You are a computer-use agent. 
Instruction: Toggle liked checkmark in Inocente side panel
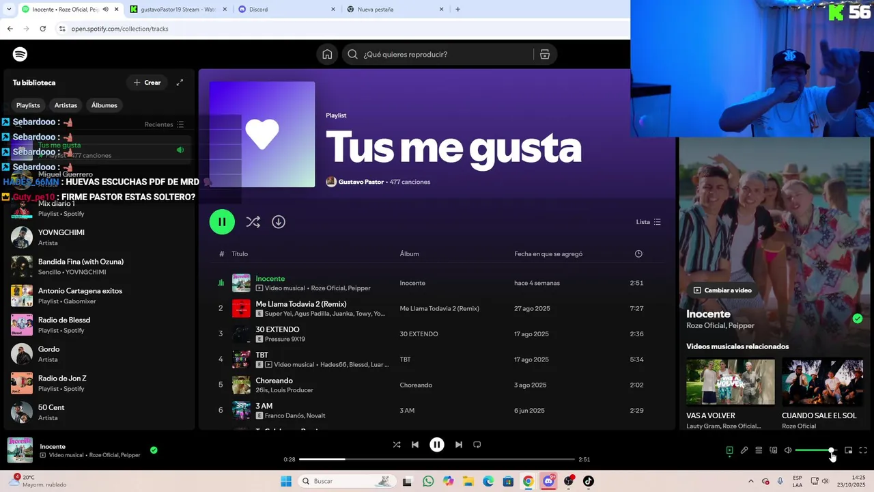pos(857,318)
